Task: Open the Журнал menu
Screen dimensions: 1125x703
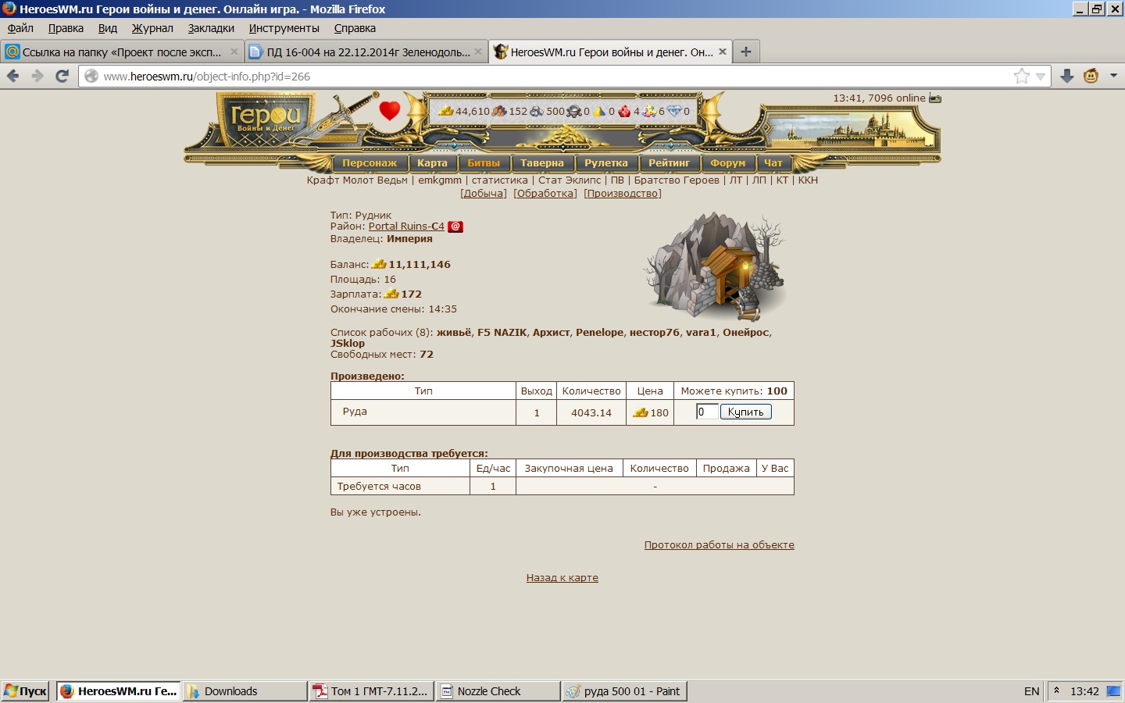Action: click(152, 28)
